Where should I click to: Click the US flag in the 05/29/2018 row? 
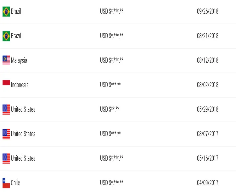[x=6, y=109]
